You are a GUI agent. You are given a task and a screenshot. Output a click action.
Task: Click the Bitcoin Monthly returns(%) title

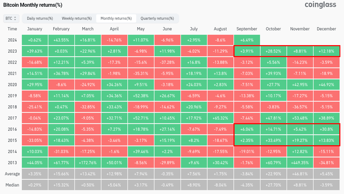coord(33,5)
